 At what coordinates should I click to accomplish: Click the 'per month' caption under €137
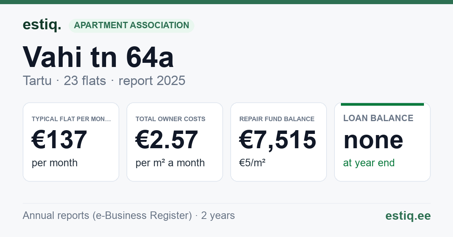point(54,163)
